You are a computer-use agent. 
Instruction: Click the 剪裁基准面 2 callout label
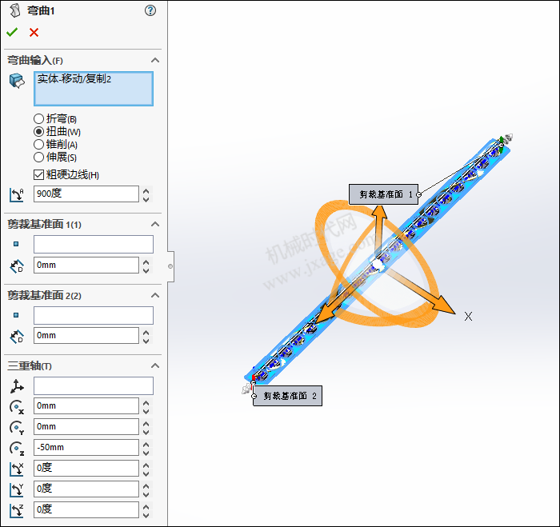tap(287, 396)
